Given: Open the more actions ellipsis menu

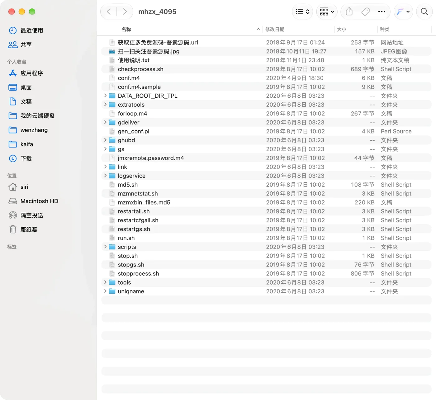Looking at the screenshot, I should point(381,12).
